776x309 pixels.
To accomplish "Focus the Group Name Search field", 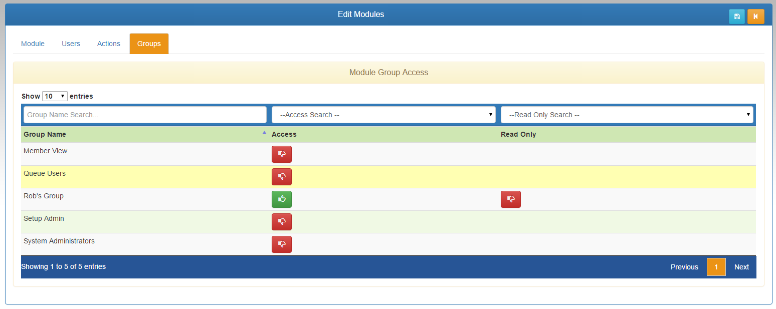I will tap(145, 115).
